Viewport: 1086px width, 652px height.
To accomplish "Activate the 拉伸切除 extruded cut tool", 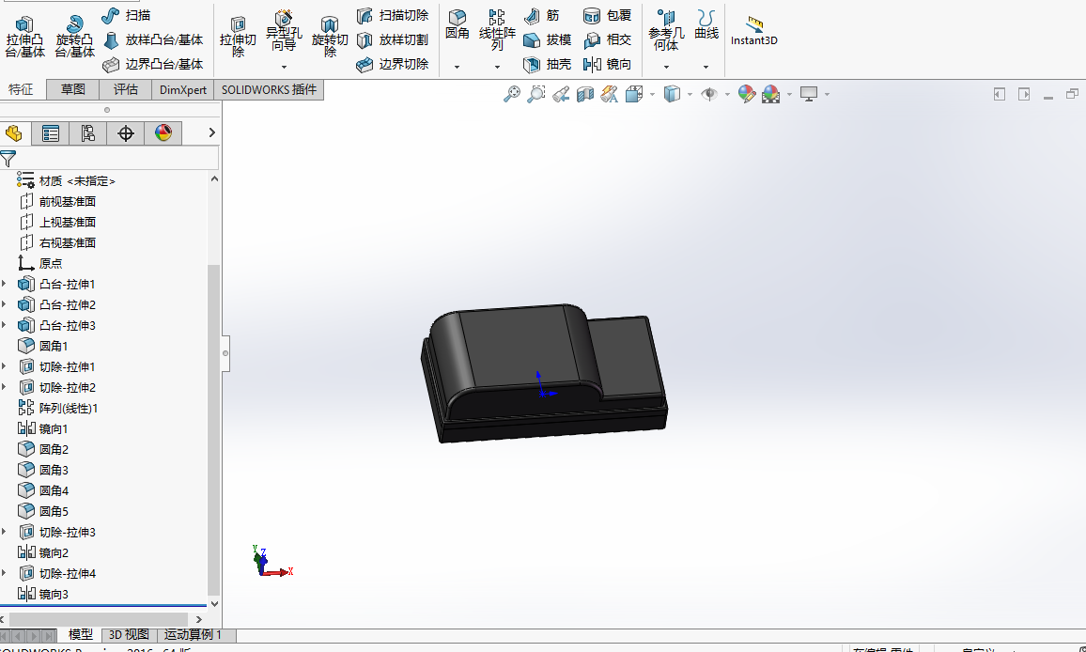I will point(238,37).
